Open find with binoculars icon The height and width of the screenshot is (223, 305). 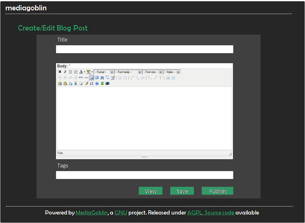[102, 78]
